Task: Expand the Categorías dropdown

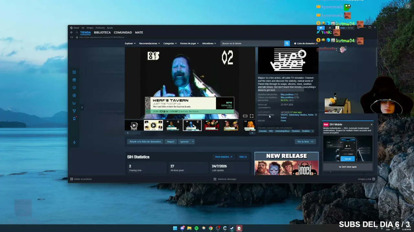Action: [x=170, y=43]
